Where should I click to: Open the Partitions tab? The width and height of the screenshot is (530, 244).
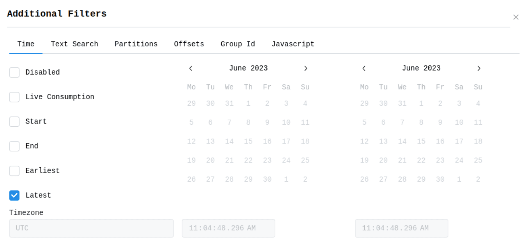136,44
